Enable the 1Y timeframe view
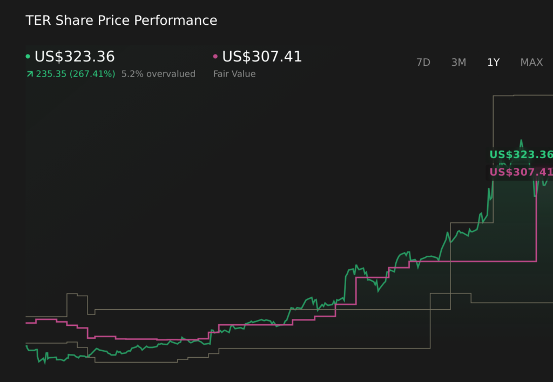The width and height of the screenshot is (553, 382). coord(493,63)
